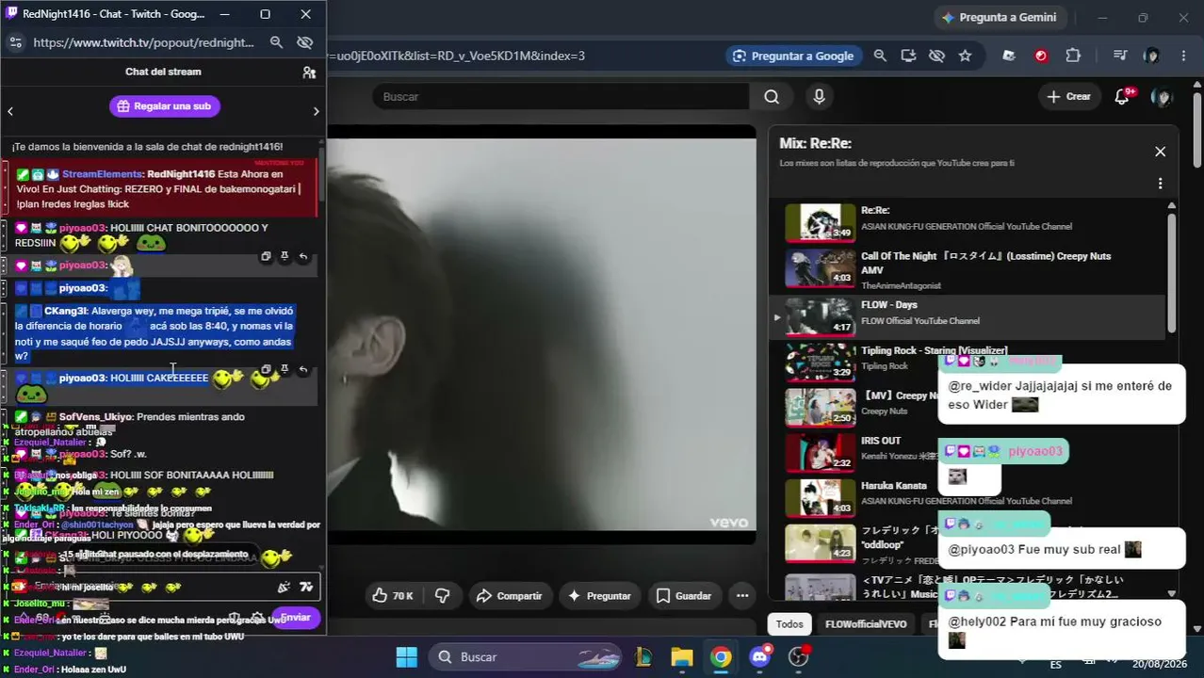Open the Chrome extensions puzzle icon

tap(1073, 56)
